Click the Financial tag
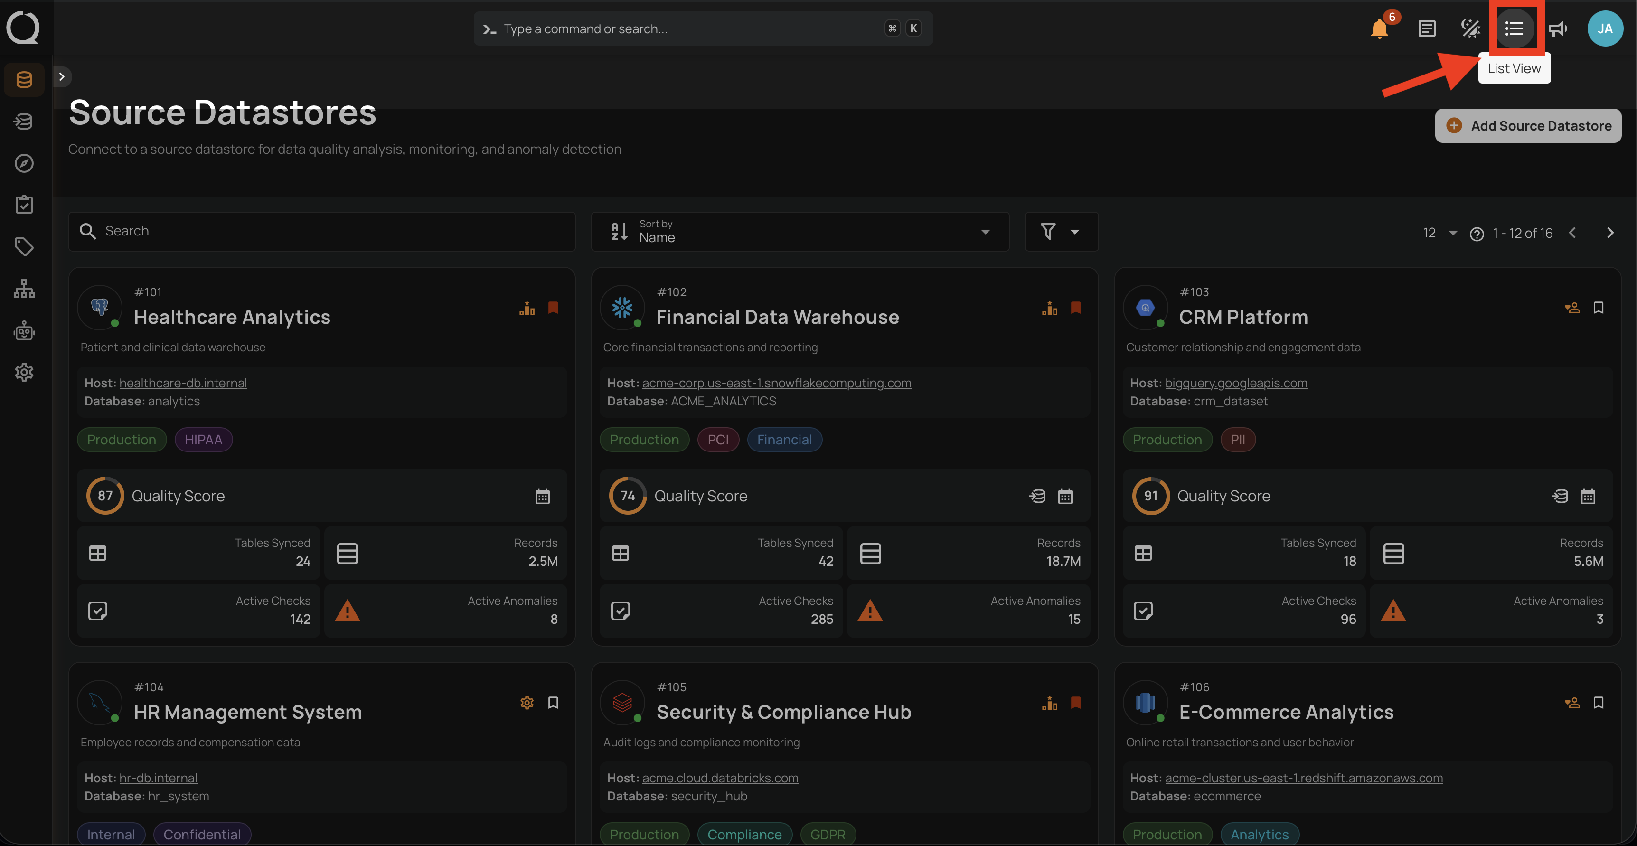Screen dimensions: 1637x846 click(784, 440)
